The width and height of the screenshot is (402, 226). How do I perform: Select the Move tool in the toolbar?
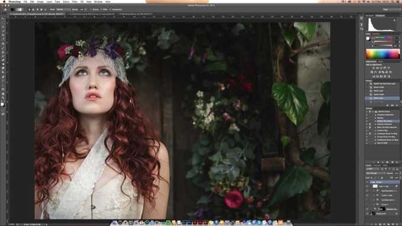(3, 19)
